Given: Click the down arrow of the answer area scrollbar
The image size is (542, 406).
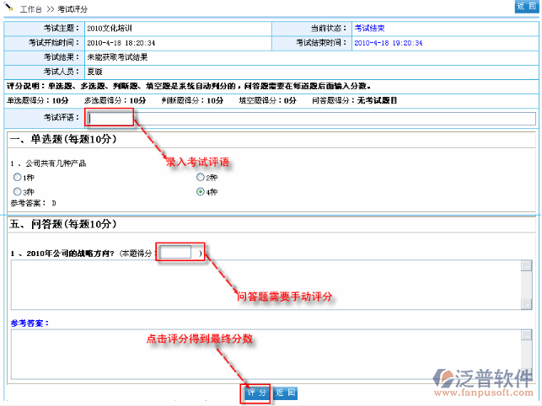Looking at the screenshot, I should (x=527, y=304).
